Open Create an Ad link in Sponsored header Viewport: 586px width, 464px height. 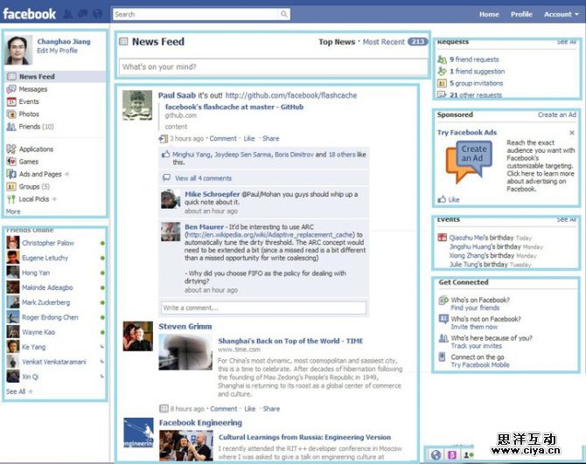click(557, 114)
